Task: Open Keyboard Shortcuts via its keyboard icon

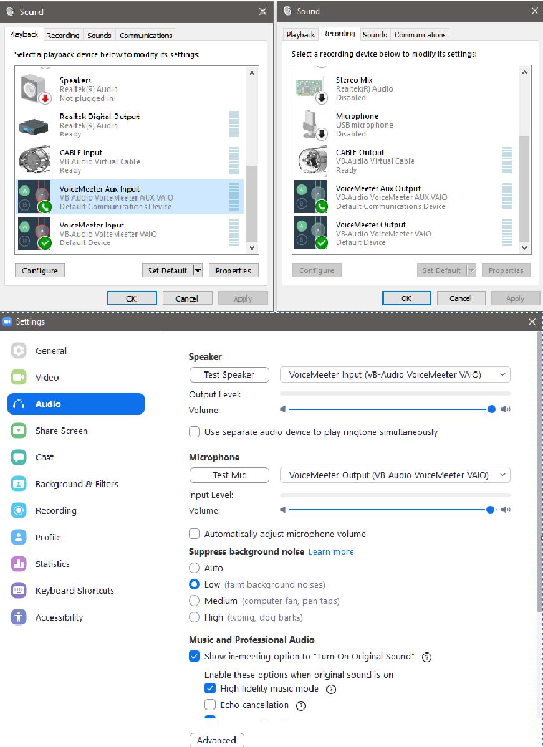Action: click(x=19, y=591)
